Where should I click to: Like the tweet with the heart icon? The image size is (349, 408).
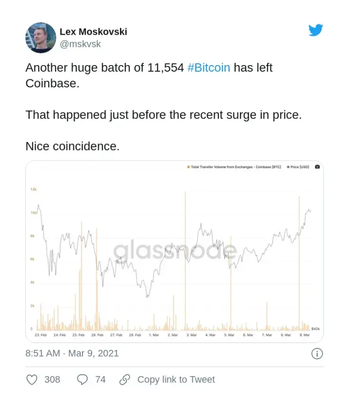pos(32,380)
